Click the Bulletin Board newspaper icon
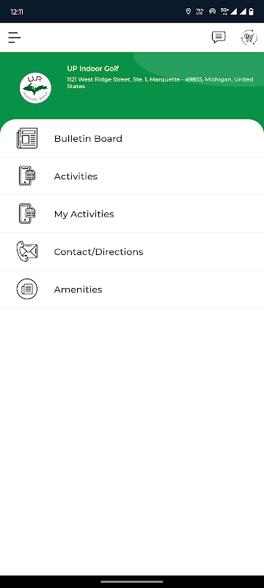The image size is (264, 588). [x=27, y=138]
